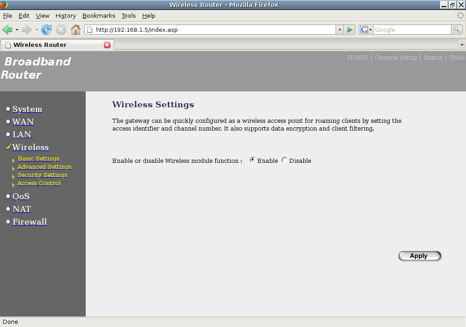This screenshot has height=327, width=466.
Task: Open the router Tools link
Action: pos(457,57)
